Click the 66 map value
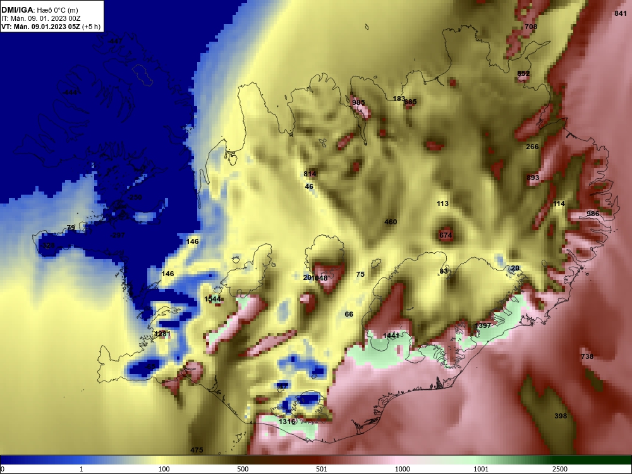 pos(349,314)
